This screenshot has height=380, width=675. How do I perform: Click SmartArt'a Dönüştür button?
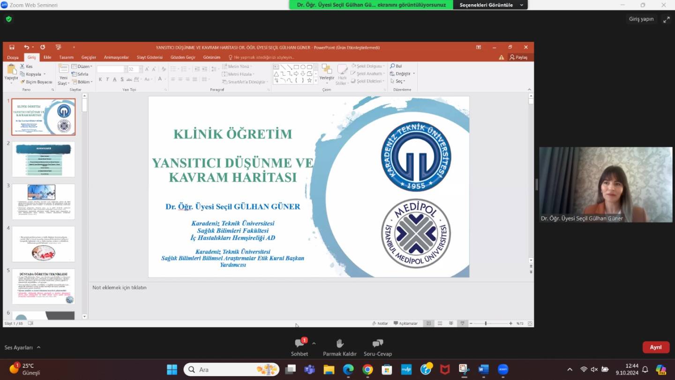pos(246,82)
